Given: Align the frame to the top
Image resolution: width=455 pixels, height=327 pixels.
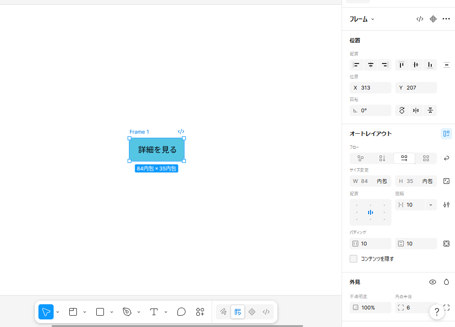Looking at the screenshot, I should 401,65.
